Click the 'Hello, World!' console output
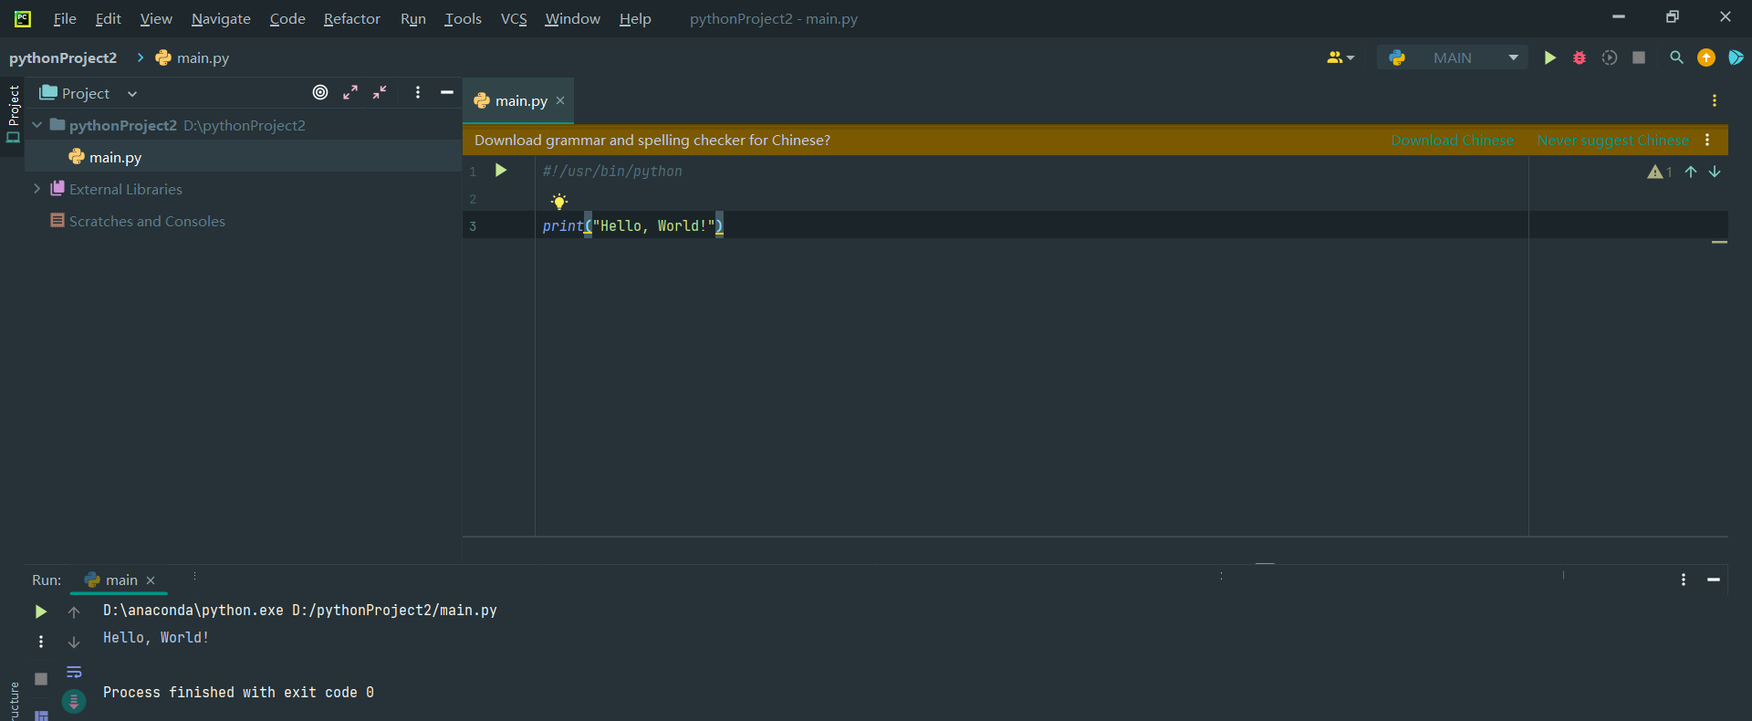 pos(156,637)
